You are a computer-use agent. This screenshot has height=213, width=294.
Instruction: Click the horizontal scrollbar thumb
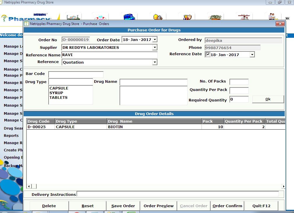click(34, 186)
